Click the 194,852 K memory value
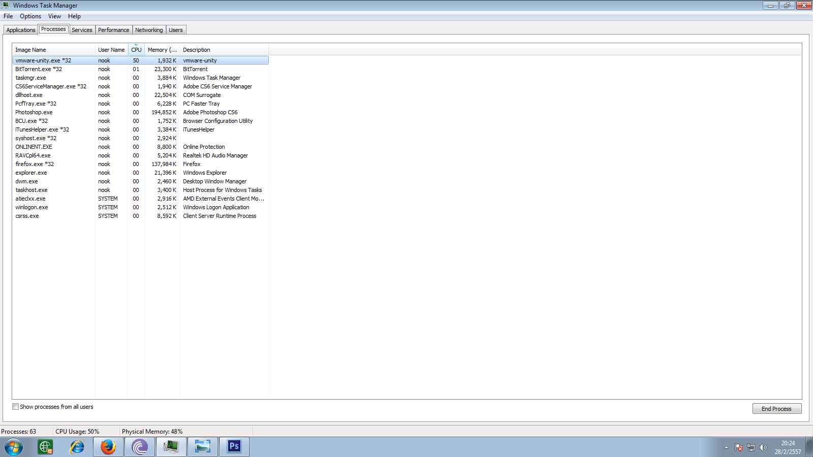 [164, 112]
